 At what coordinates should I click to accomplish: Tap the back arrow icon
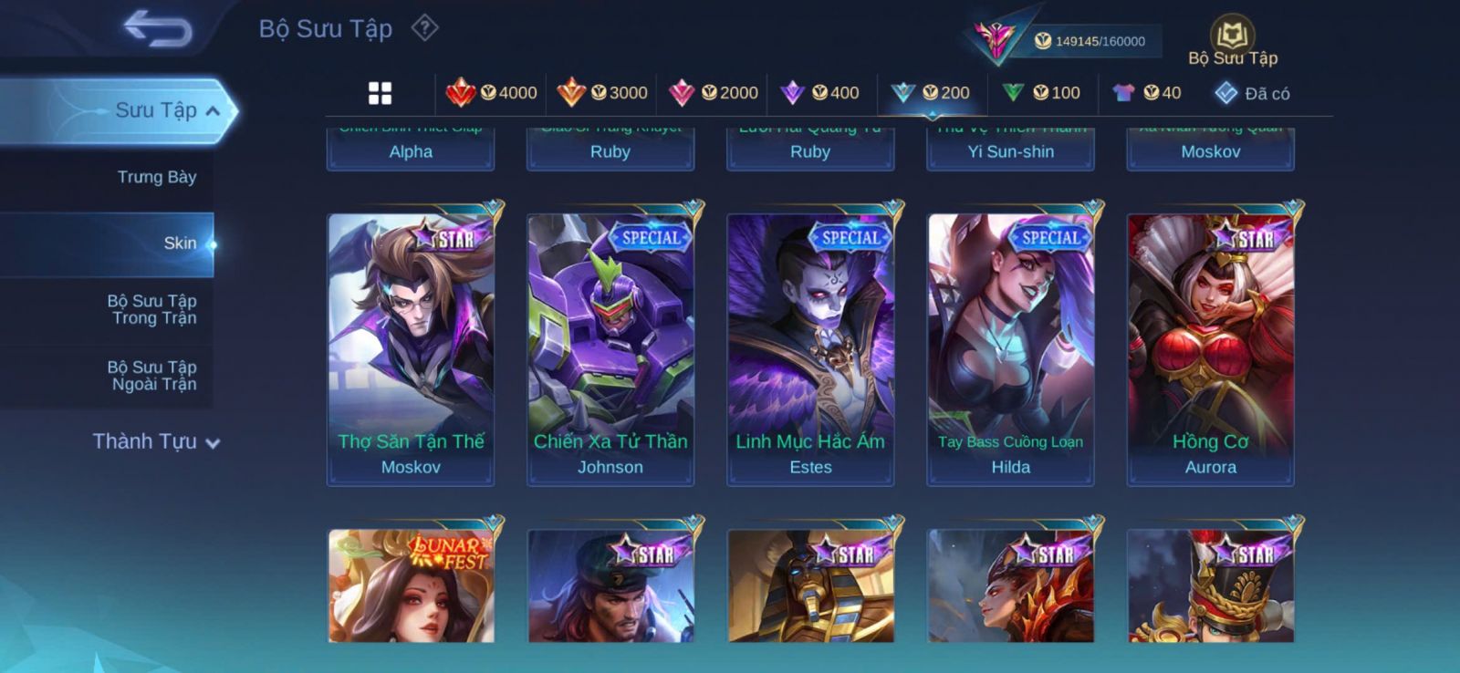coord(158,28)
